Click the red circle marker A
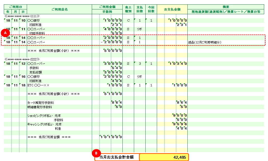268x161 pixels. pyautogui.click(x=5, y=33)
